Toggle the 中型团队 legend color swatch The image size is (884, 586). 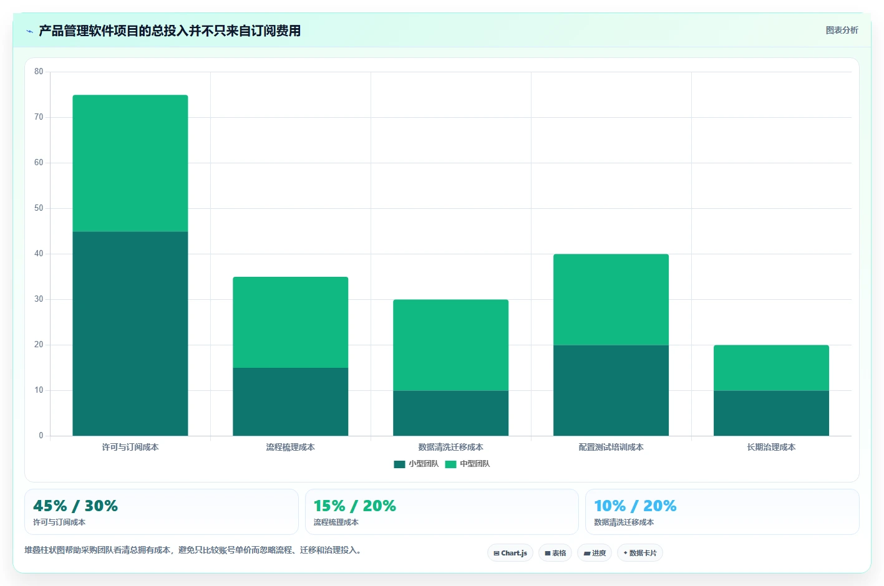coord(450,464)
